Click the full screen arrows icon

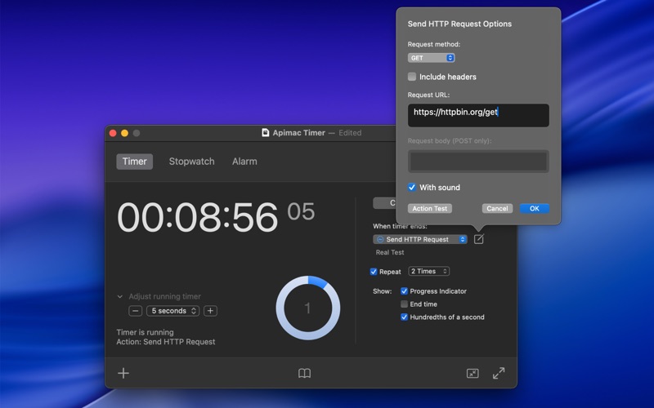click(499, 373)
